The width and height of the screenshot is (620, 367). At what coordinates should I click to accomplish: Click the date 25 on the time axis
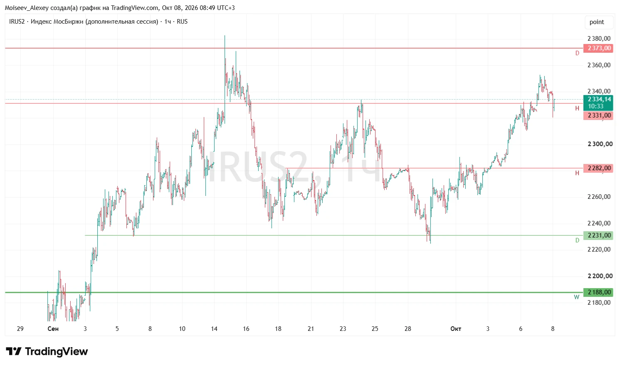pyautogui.click(x=375, y=329)
